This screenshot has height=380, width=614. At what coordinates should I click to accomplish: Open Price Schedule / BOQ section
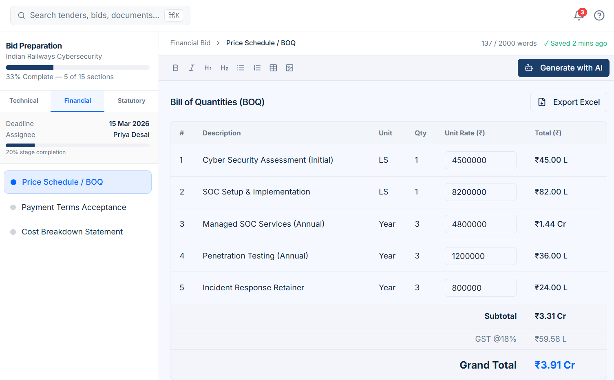click(x=77, y=182)
